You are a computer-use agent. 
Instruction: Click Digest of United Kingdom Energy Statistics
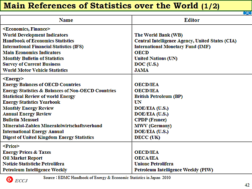click(48, 137)
